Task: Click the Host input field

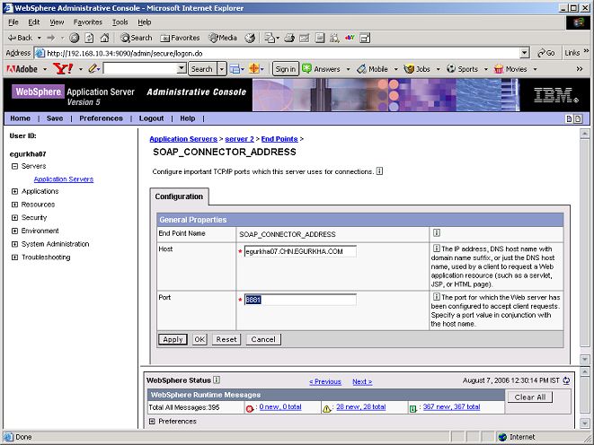Action: (300, 251)
